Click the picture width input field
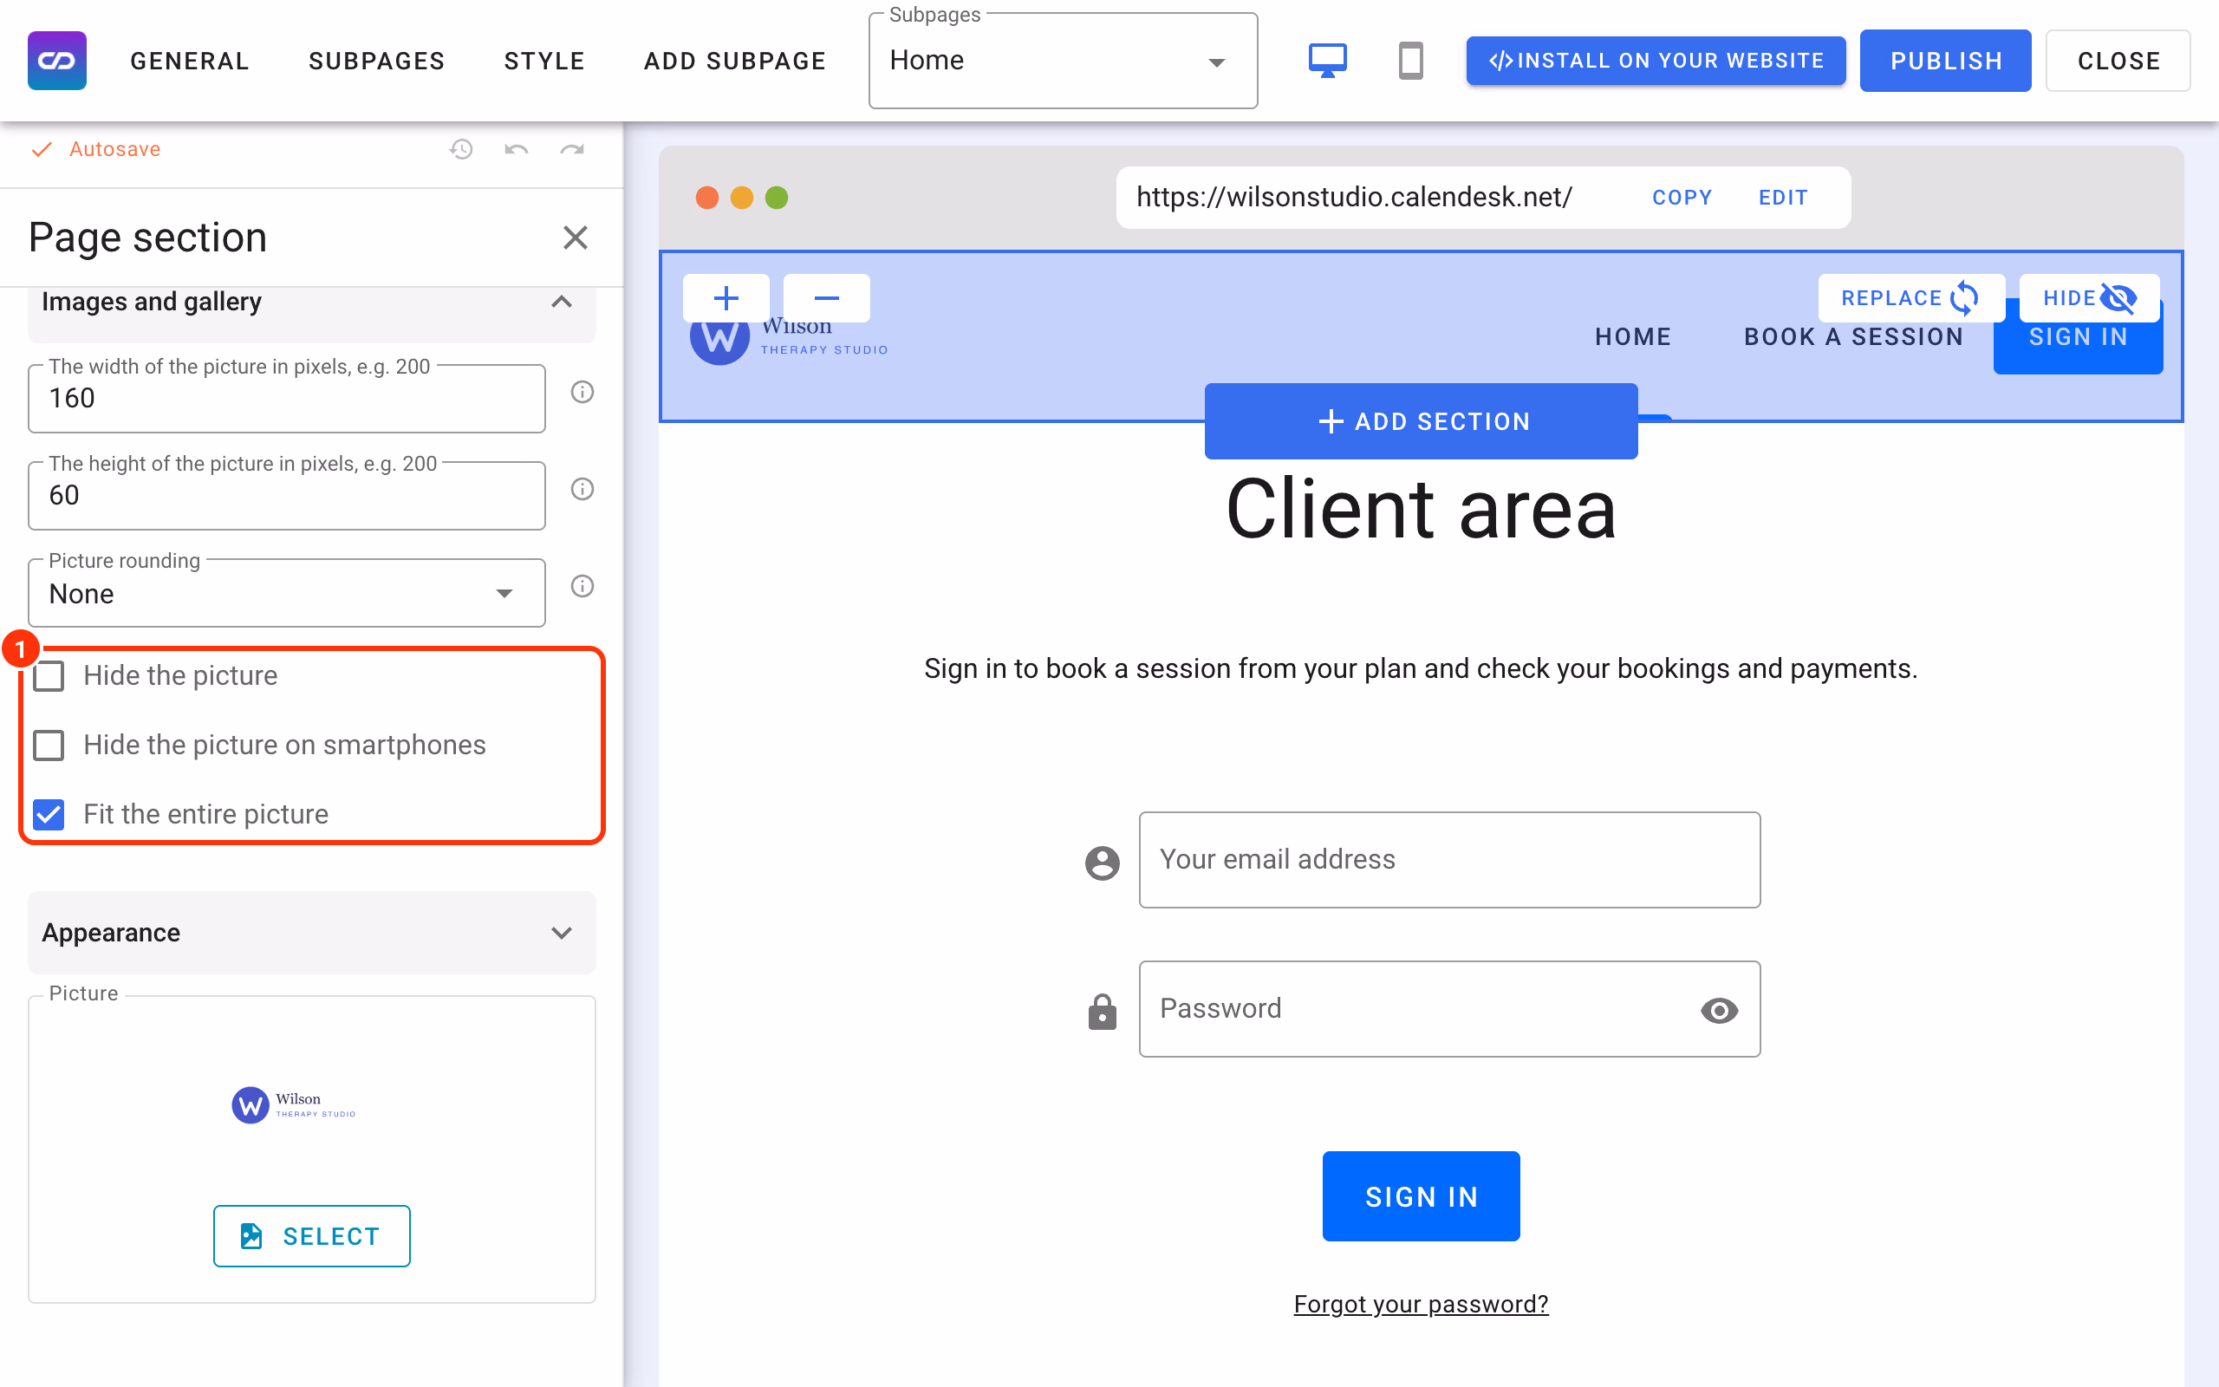This screenshot has height=1387, width=2219. [286, 398]
